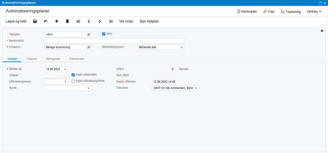The width and height of the screenshot is (328, 153).
Task: Toggle Ingen utløpsdato checkbox
Action: [73, 75]
